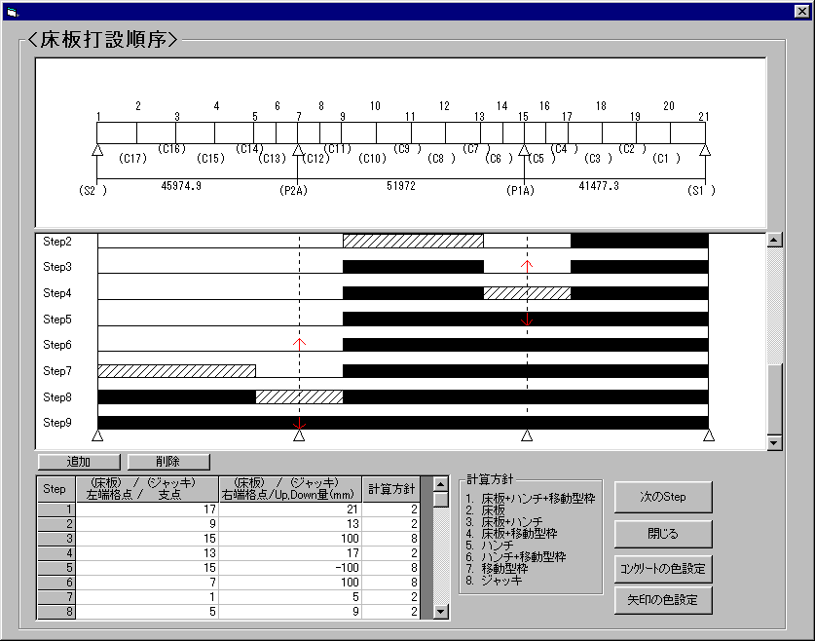Screen dimensions: 815x641
Task: Select row header for Step 4
Action: click(x=56, y=552)
